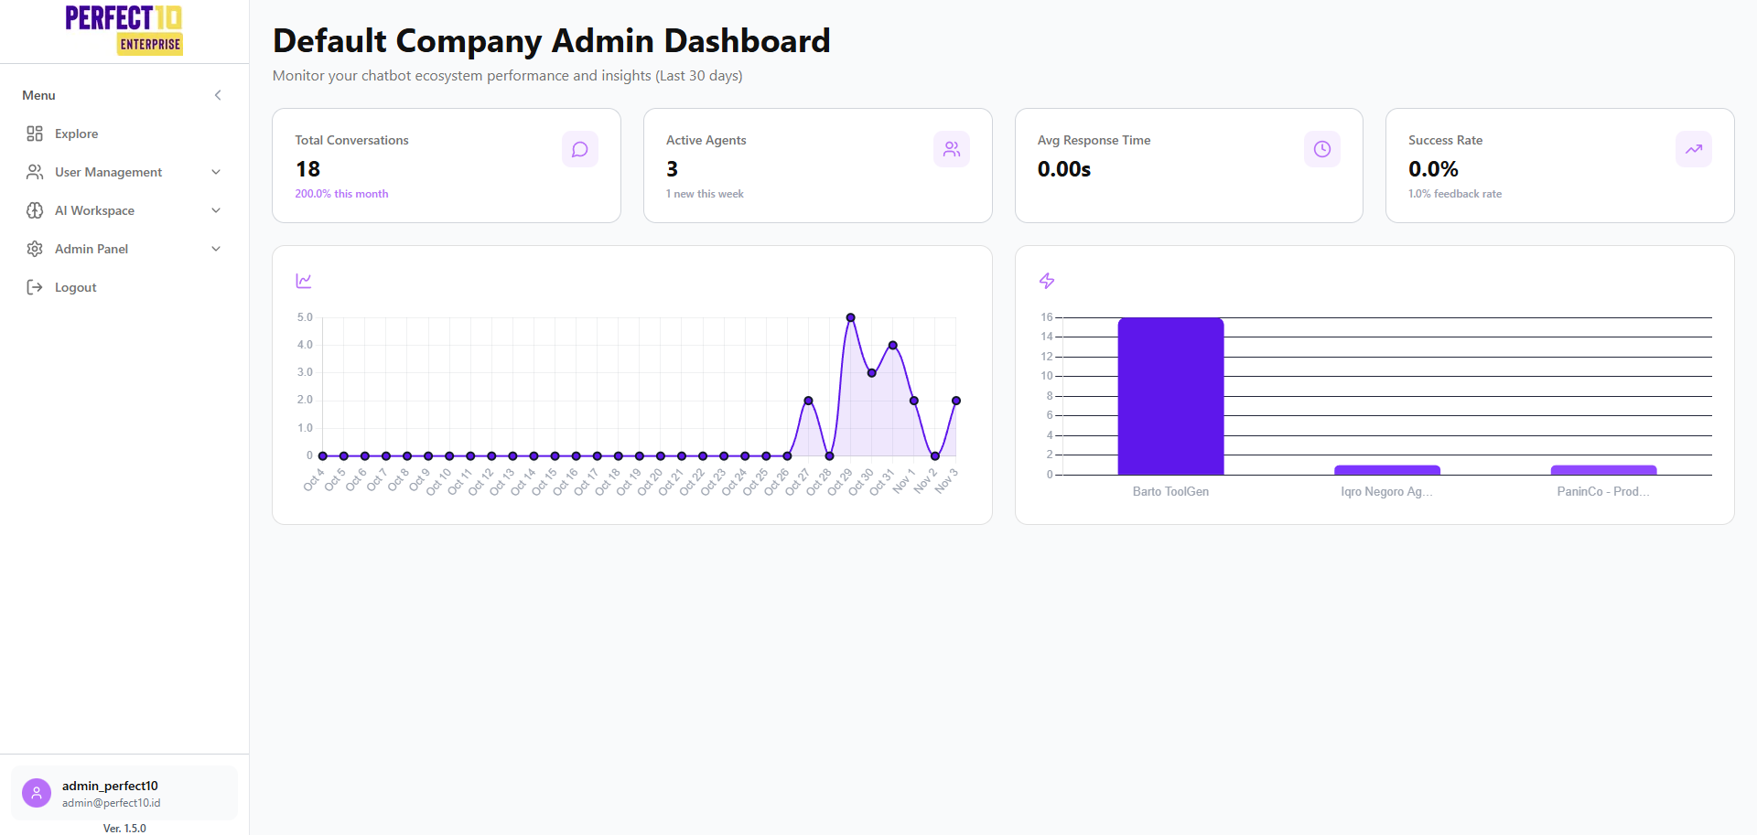Screen dimensions: 1757x835
Task: Click the Oct 31 data point
Action: (x=893, y=345)
